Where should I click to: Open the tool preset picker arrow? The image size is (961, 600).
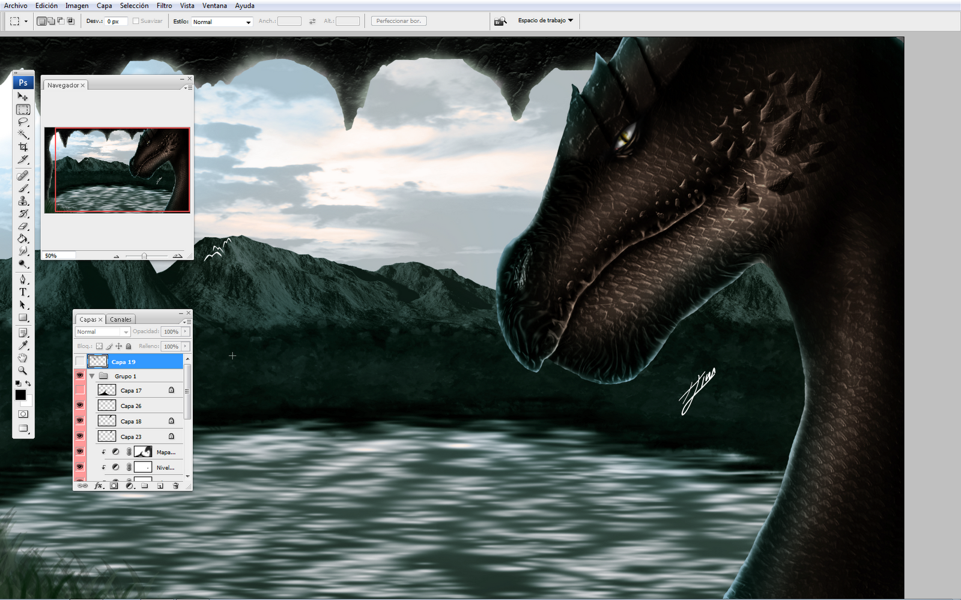(x=26, y=21)
